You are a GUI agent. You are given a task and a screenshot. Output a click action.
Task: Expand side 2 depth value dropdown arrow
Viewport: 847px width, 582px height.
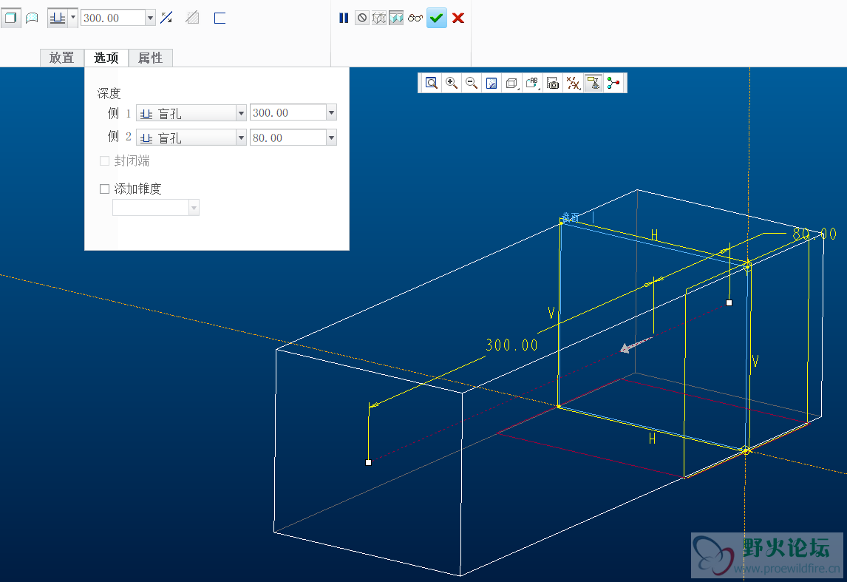(x=332, y=138)
